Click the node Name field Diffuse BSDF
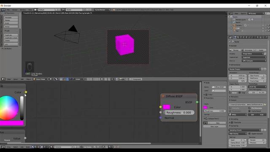Viewport: 270px width, 152px height. [x=219, y=87]
